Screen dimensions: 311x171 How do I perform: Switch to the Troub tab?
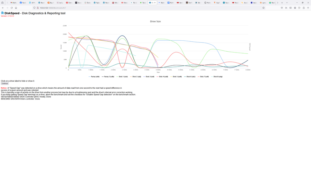click(235, 3)
